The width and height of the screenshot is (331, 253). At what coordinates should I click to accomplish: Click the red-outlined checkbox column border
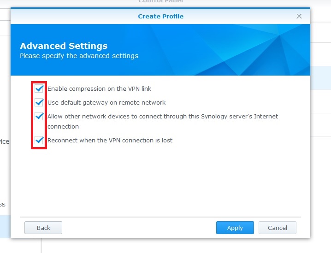click(32, 115)
